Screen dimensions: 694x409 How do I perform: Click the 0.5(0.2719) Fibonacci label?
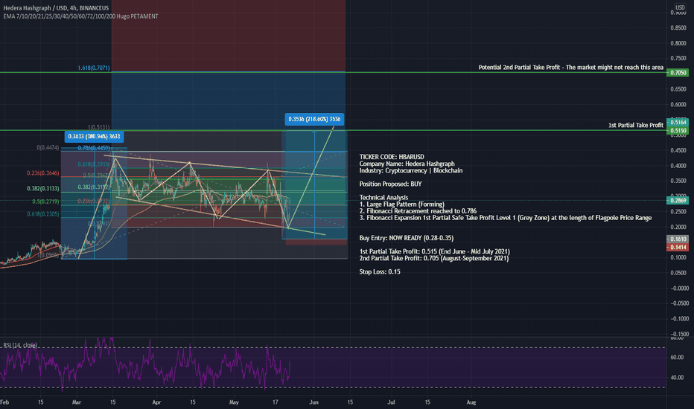[x=45, y=202]
